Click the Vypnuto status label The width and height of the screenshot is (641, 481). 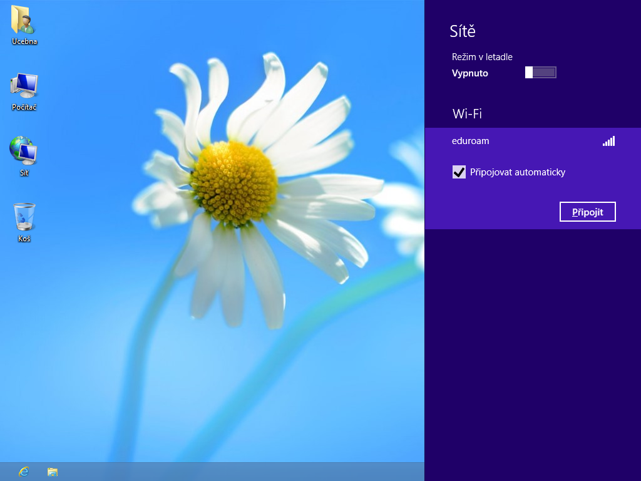click(x=469, y=73)
